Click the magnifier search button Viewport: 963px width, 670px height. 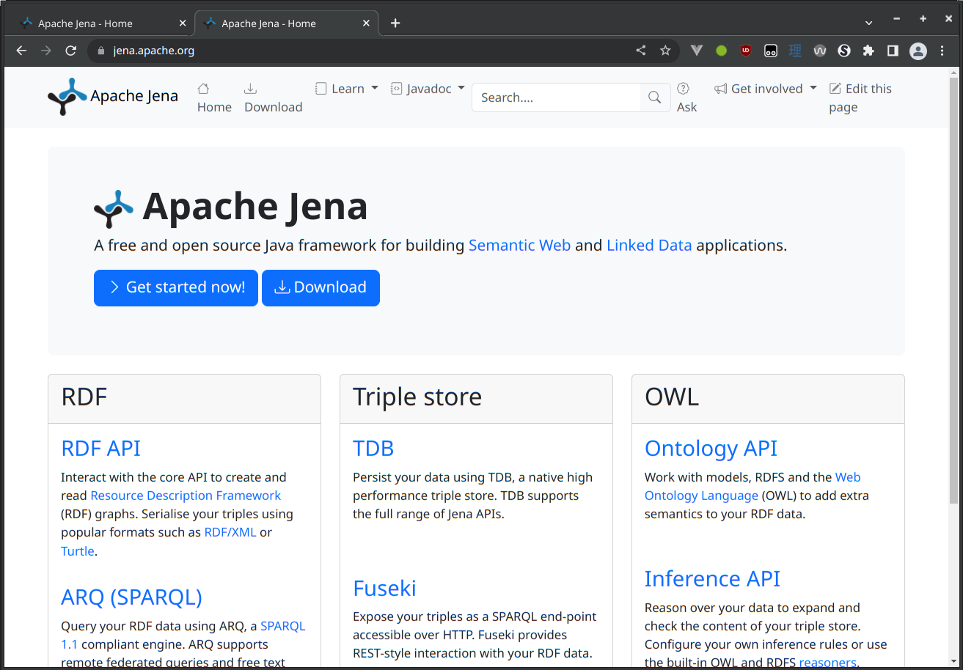click(x=655, y=97)
